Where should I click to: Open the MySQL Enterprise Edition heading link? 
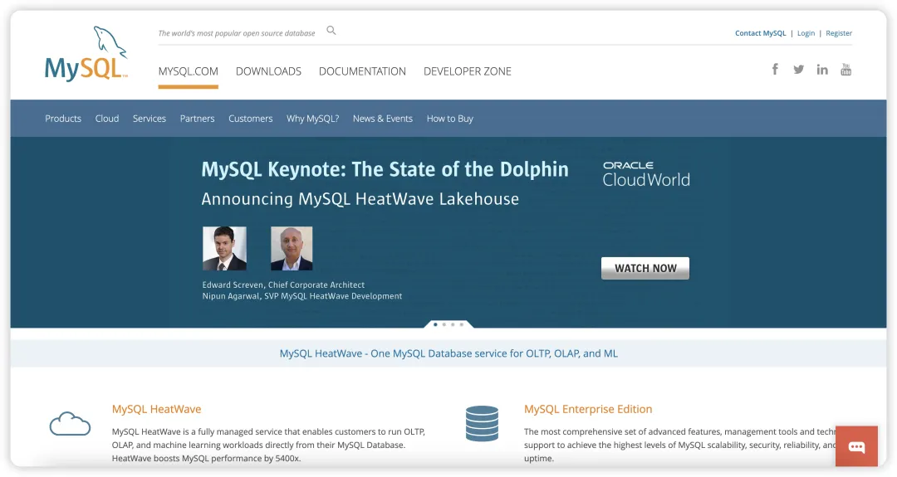(588, 409)
